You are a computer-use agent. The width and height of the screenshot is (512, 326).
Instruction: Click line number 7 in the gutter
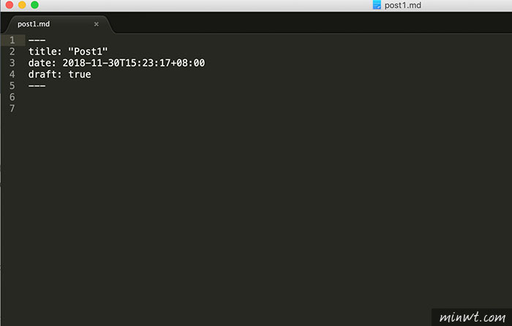(x=12, y=109)
